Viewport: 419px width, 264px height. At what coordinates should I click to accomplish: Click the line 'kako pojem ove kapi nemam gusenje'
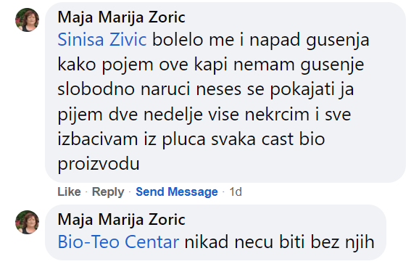pyautogui.click(x=210, y=65)
